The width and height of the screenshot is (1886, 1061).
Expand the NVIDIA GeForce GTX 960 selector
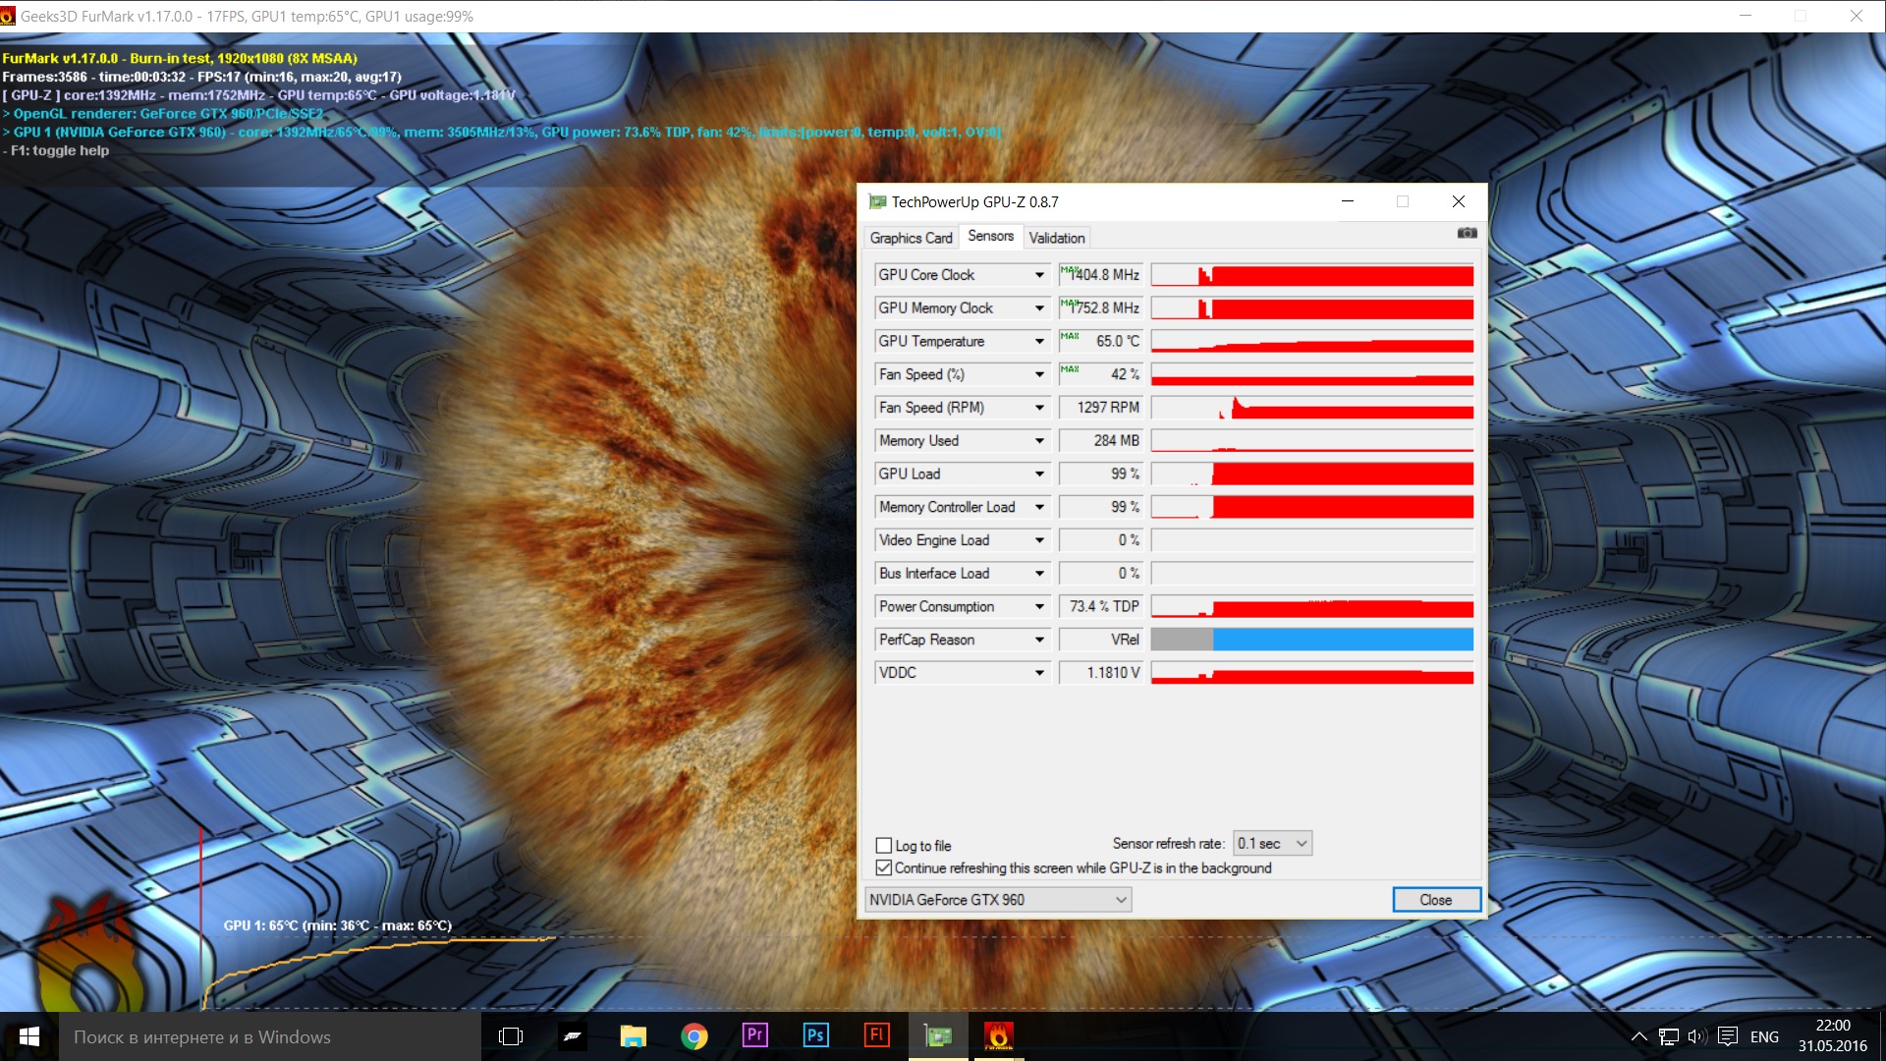pyautogui.click(x=998, y=900)
